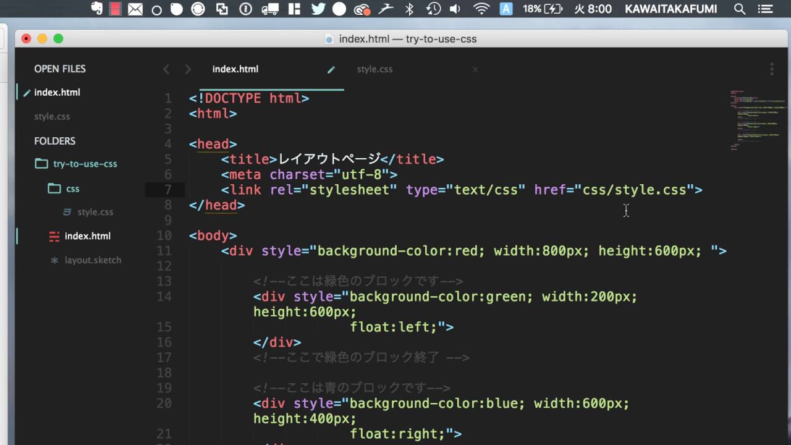
Task: Open the three-dot overflow menu at top right
Action: [771, 69]
